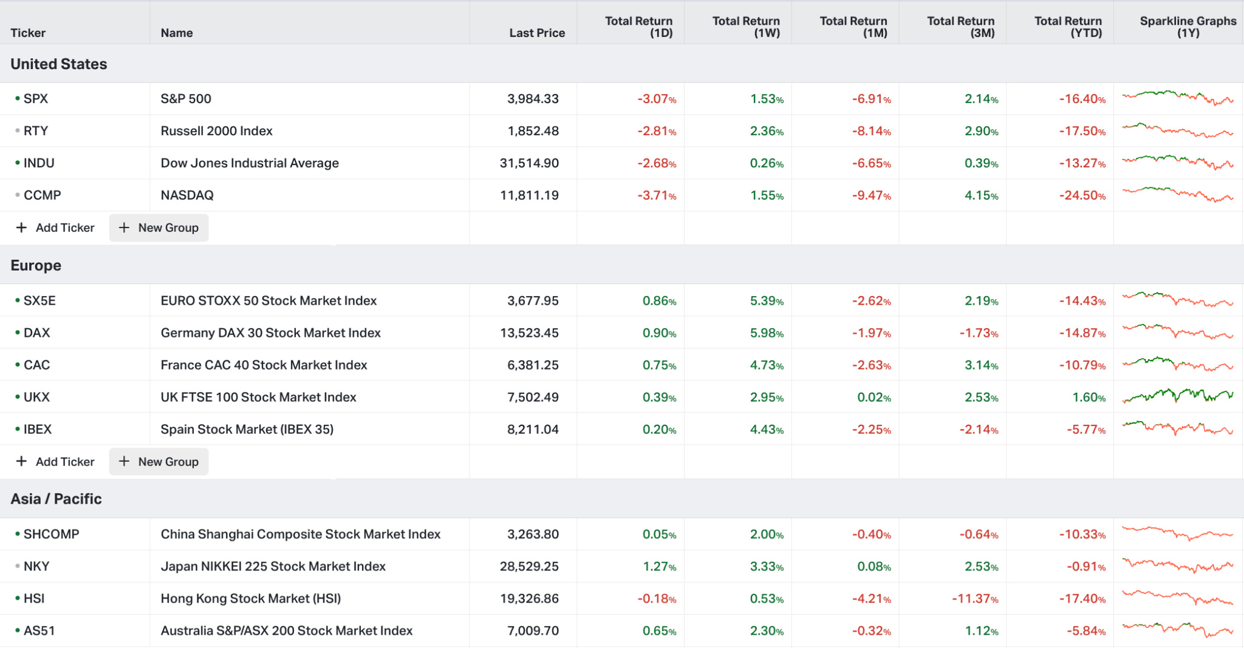View the HSI sparkline chart
Viewport: 1244px width, 648px height.
(x=1178, y=598)
